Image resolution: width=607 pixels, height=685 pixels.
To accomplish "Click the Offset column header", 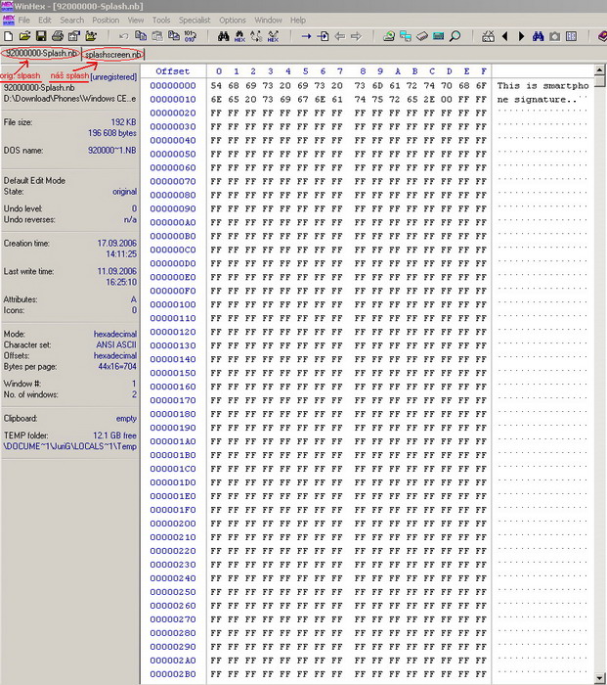I will pyautogui.click(x=173, y=71).
